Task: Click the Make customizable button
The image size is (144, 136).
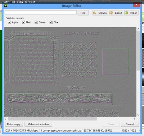Action: click(38, 124)
